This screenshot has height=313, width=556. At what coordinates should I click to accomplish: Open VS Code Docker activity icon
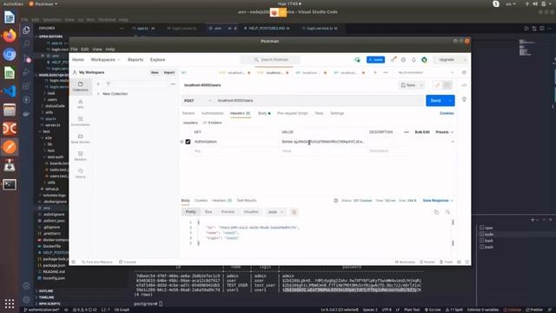click(26, 114)
